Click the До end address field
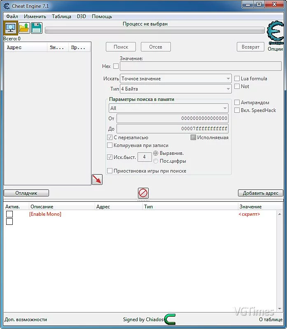287x329 pixels. coord(173,128)
